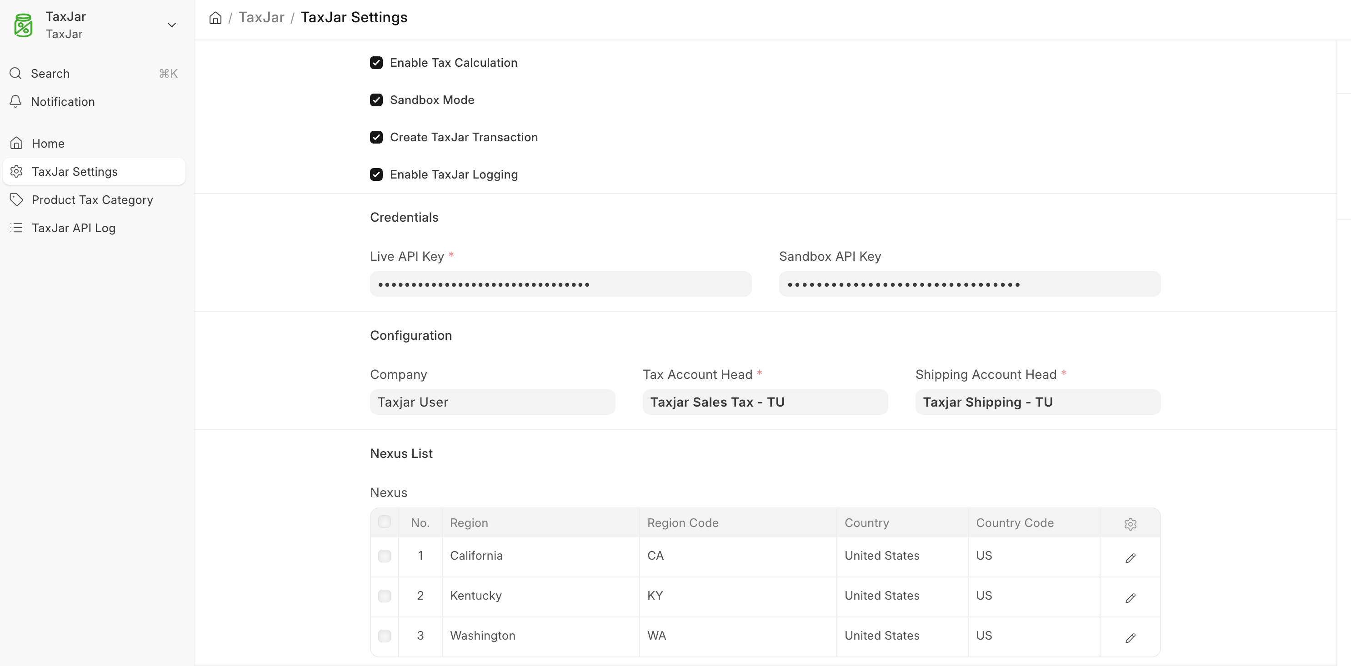The width and height of the screenshot is (1351, 666).
Task: Click United States in California row
Action: pos(903,557)
